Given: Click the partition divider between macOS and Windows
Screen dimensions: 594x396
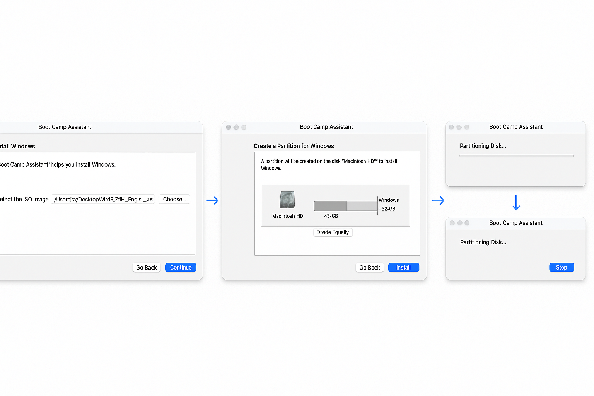Looking at the screenshot, I should coord(346,206).
